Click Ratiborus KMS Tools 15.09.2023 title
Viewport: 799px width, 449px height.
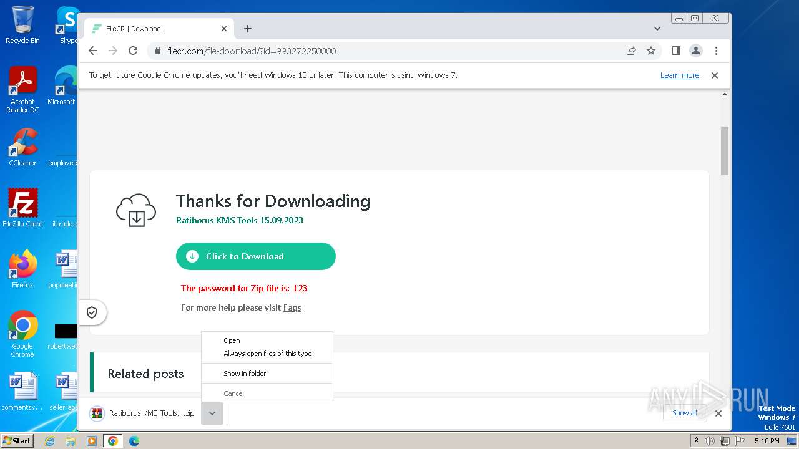click(x=240, y=220)
